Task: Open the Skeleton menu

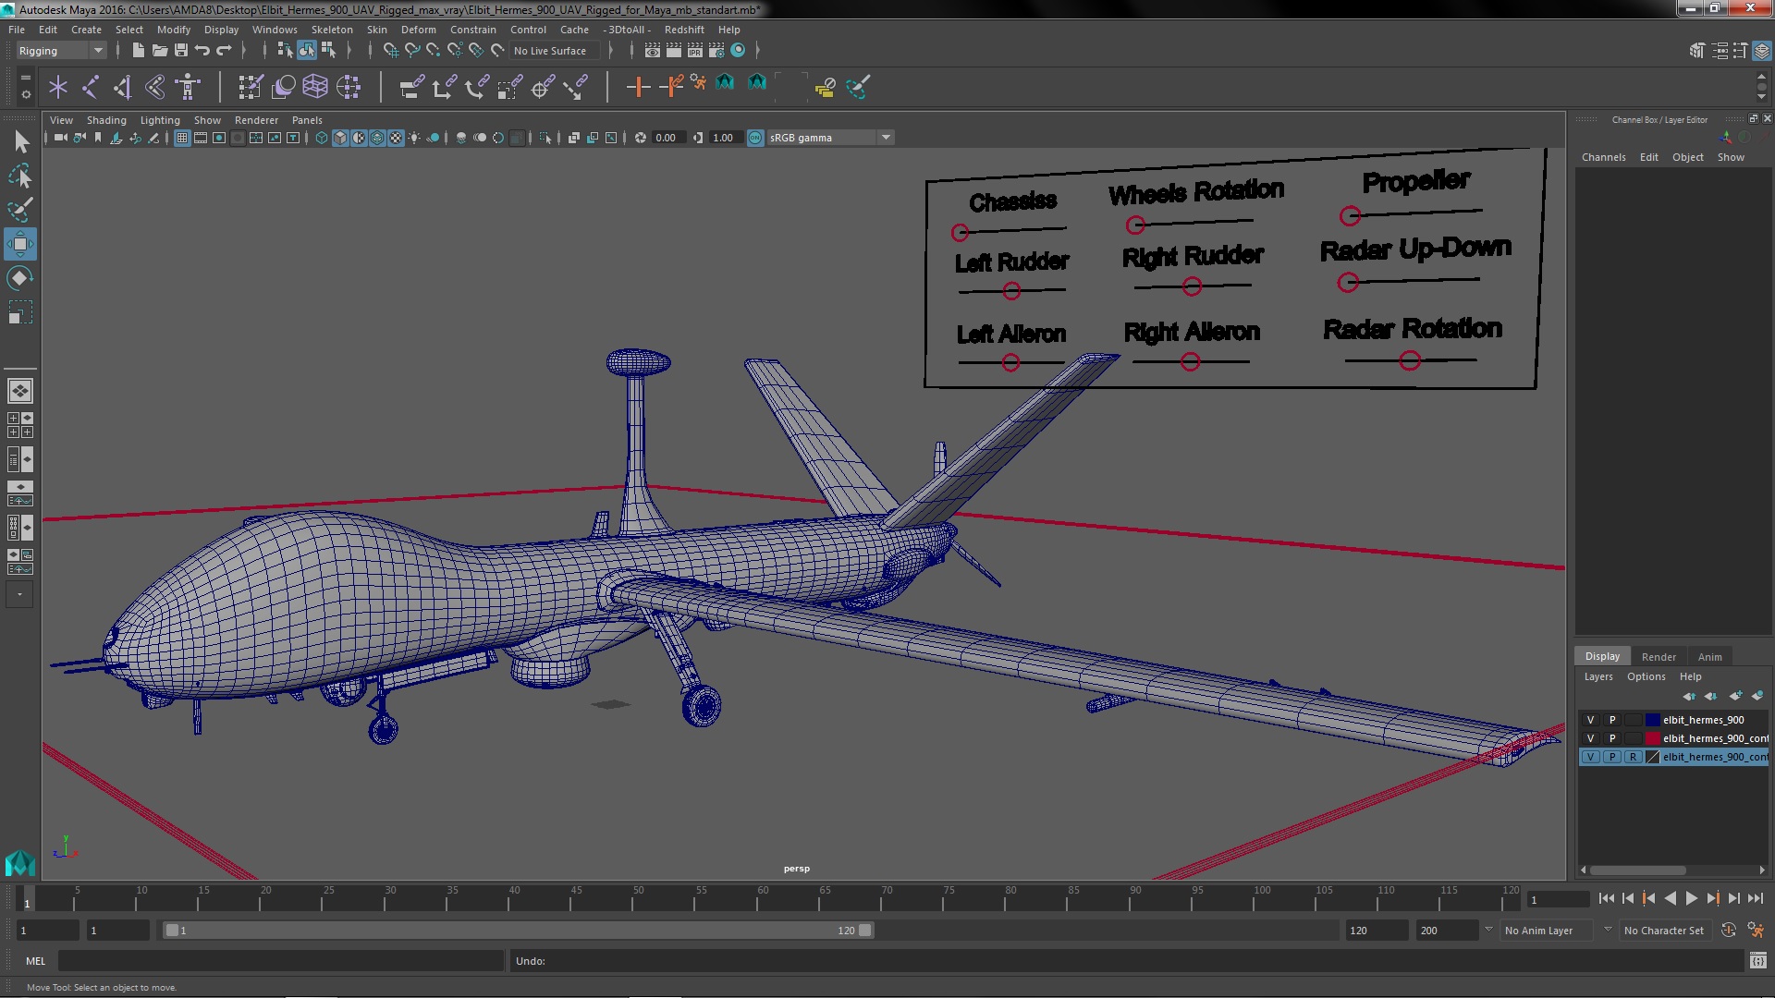Action: point(331,30)
